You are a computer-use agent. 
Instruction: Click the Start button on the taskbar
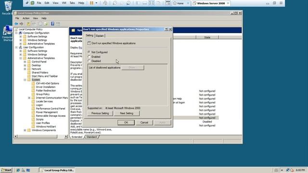pos(6,170)
